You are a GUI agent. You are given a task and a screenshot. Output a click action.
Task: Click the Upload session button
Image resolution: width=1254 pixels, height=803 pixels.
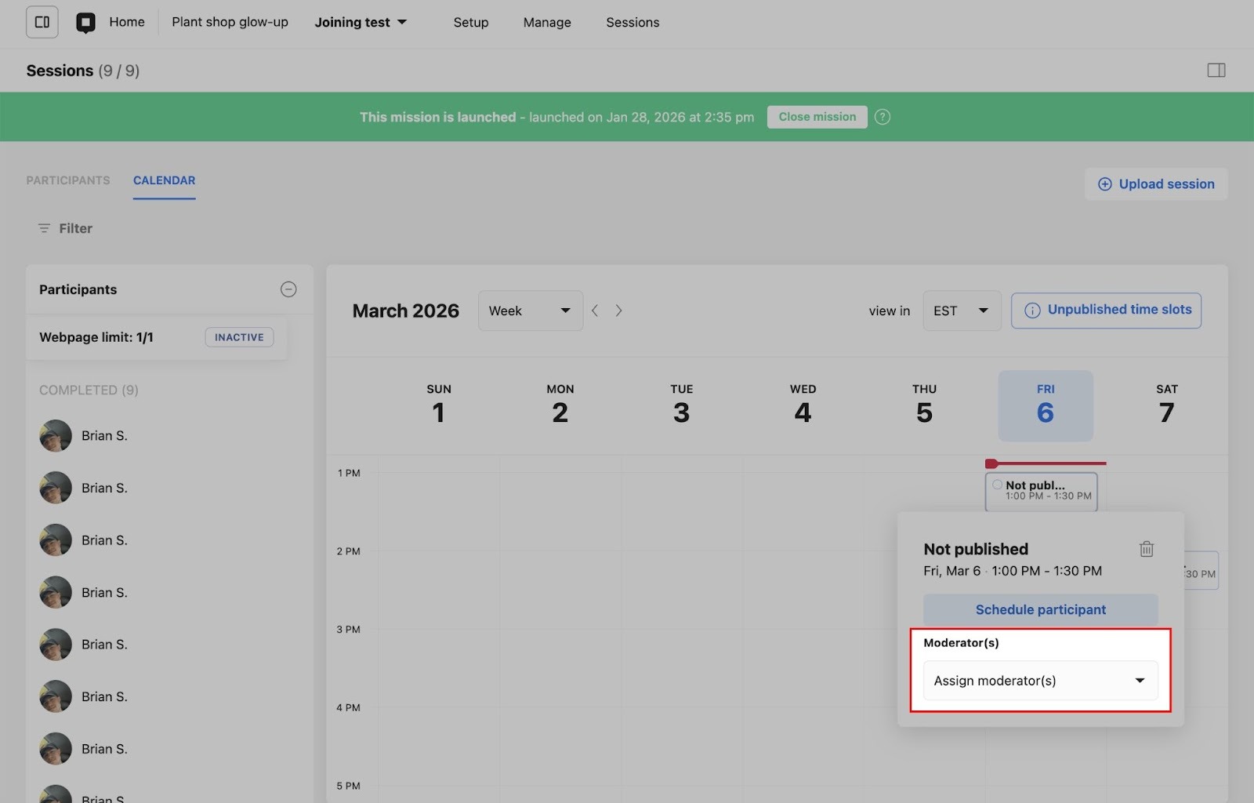coord(1156,184)
